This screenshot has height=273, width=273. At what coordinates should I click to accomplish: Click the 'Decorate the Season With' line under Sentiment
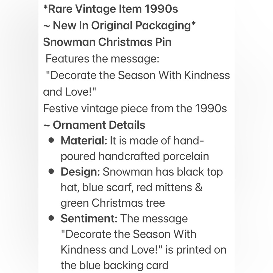coord(129,234)
